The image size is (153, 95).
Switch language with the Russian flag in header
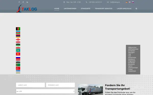(133, 2)
